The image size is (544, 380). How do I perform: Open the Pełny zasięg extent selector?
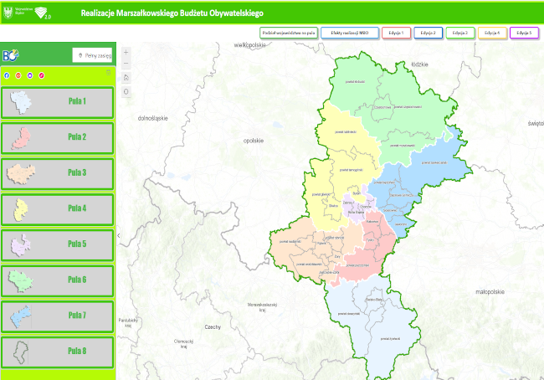[92, 55]
